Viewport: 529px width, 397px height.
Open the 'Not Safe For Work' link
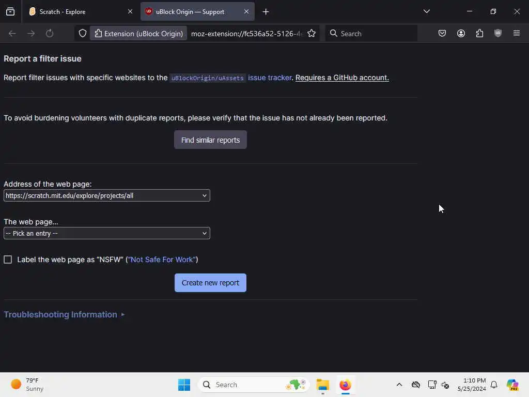click(x=162, y=259)
